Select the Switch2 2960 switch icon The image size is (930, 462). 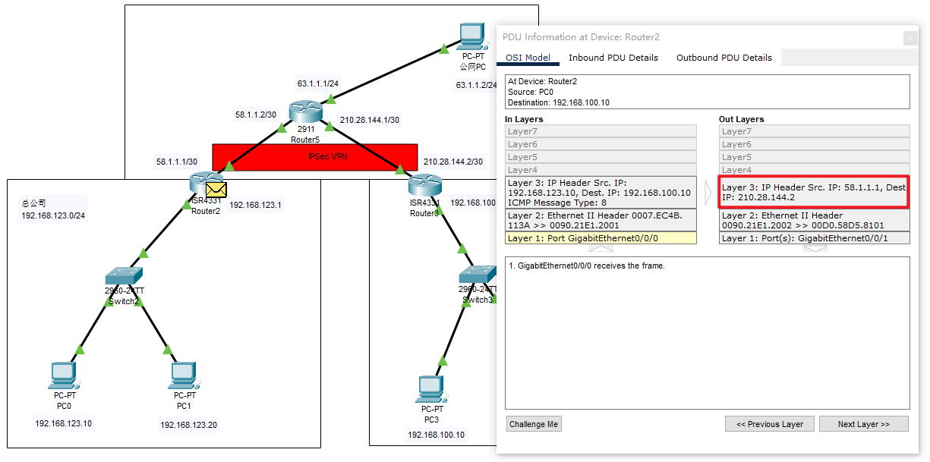click(x=123, y=277)
